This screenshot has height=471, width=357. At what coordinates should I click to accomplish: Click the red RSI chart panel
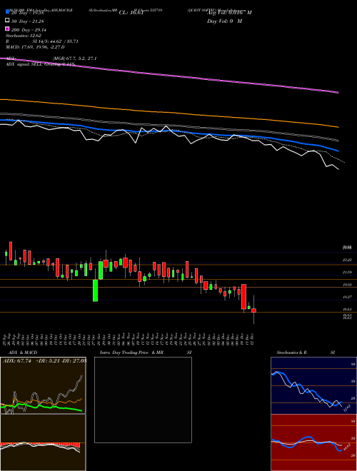pos(313,442)
